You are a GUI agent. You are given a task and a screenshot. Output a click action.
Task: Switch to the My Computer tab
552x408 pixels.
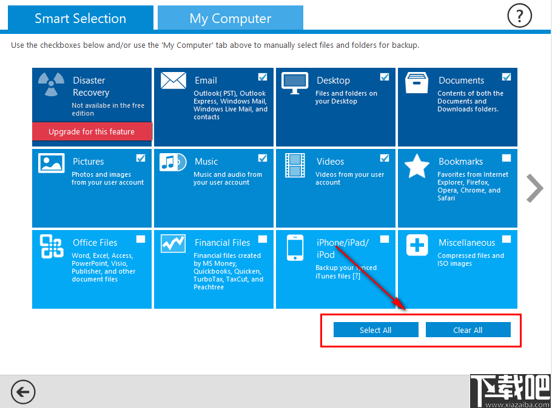tap(231, 18)
